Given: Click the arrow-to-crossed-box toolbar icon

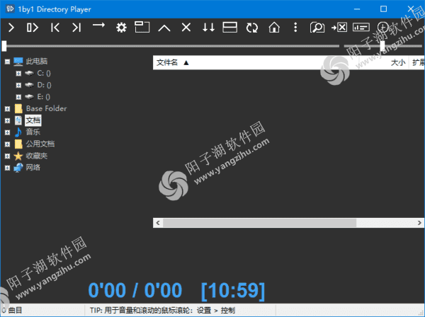Looking at the screenshot, I should [339, 28].
